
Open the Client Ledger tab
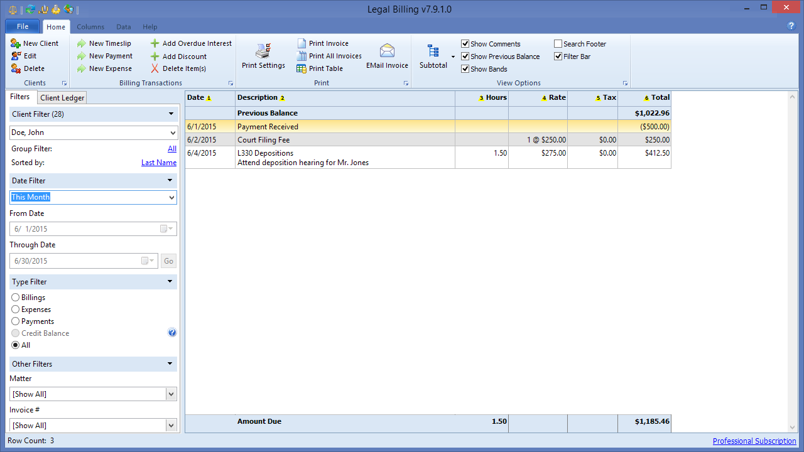pos(62,98)
